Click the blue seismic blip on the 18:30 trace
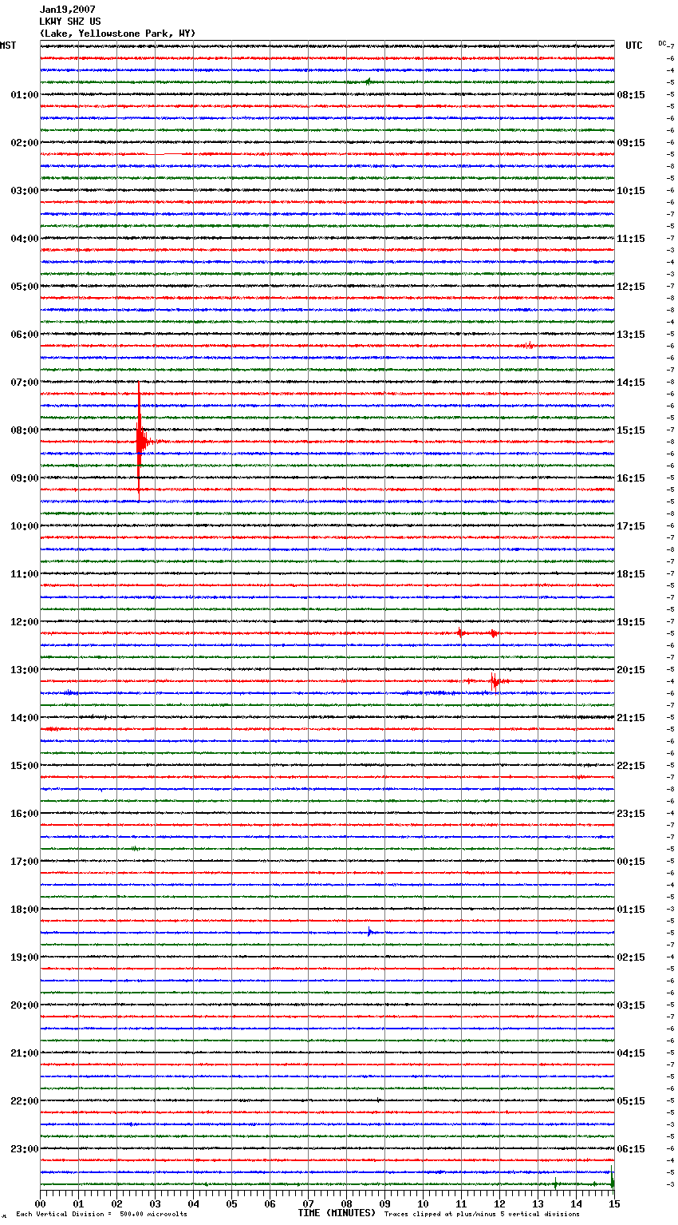This screenshot has width=678, height=1225. (369, 932)
